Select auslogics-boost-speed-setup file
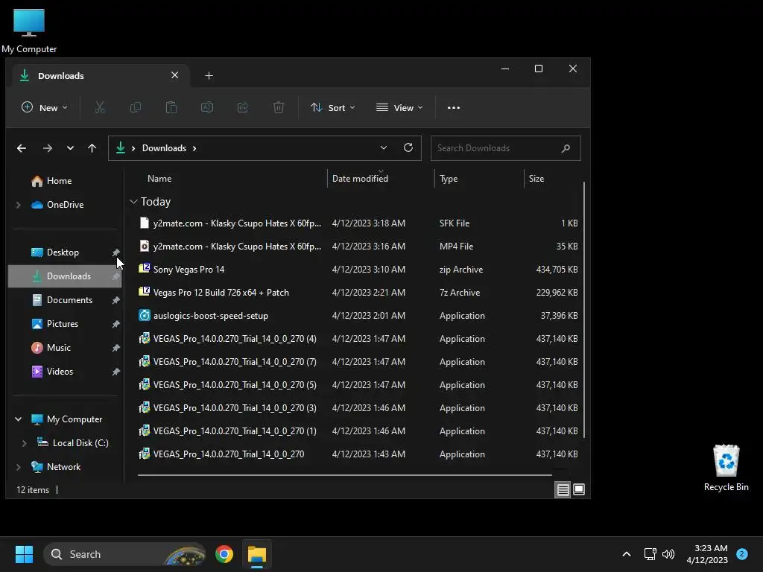The height and width of the screenshot is (572, 763). (x=358, y=316)
